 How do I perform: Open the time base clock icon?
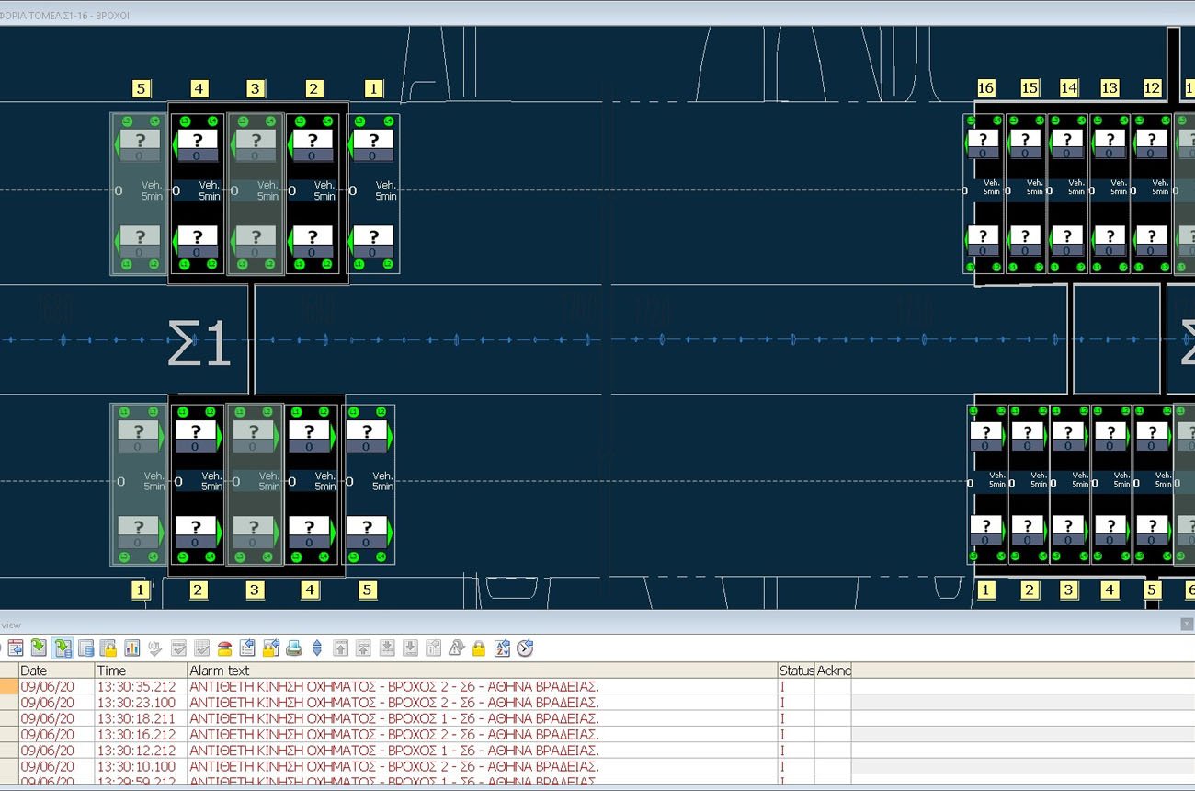tap(525, 648)
